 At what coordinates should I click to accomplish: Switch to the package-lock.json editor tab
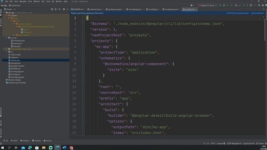115,9
